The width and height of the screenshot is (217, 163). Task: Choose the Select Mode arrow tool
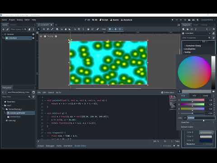(38, 29)
